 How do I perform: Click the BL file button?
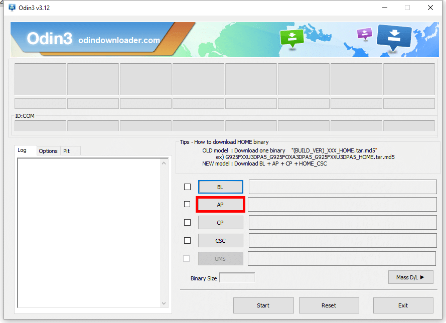(220, 187)
